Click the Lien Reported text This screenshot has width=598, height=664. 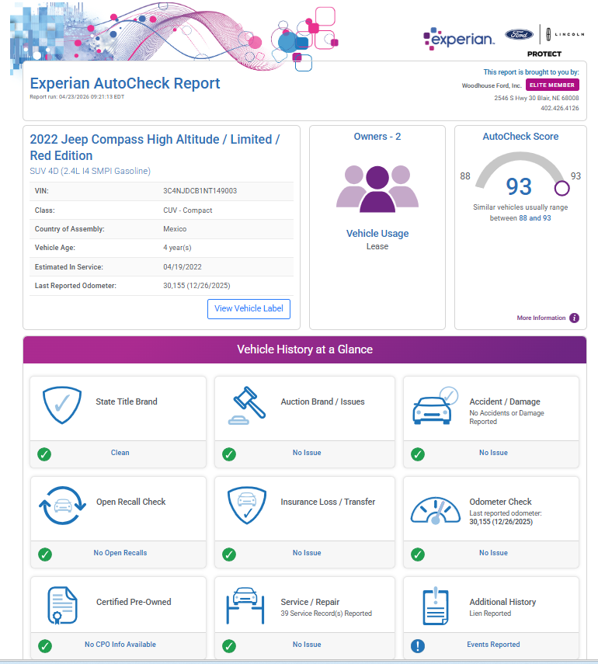pos(490,614)
